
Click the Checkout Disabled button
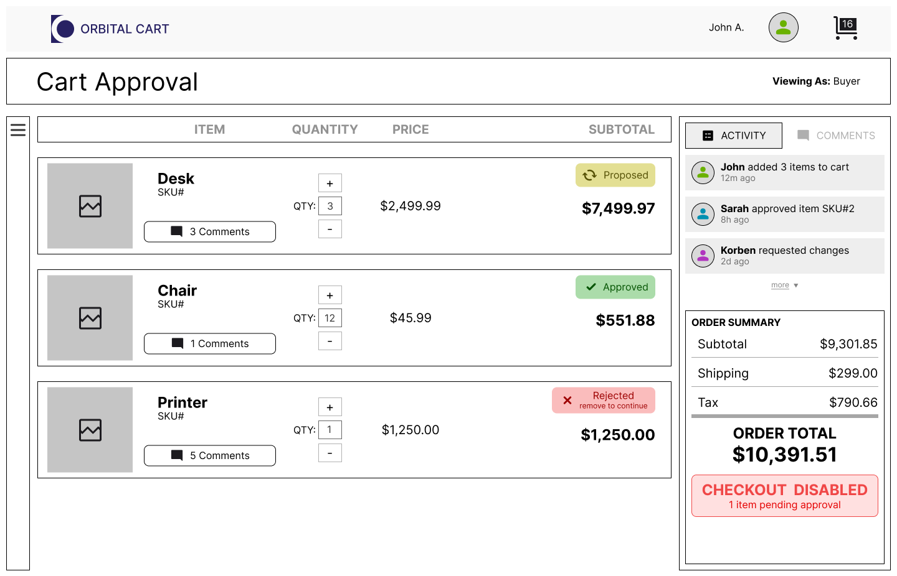pyautogui.click(x=784, y=496)
